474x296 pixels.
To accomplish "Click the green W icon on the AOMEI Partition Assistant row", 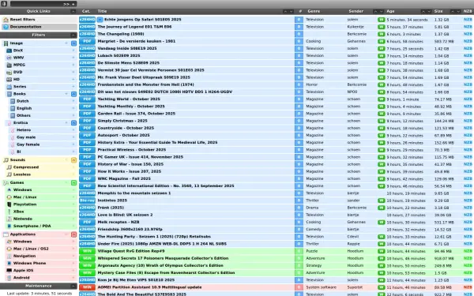I will (x=382, y=287).
